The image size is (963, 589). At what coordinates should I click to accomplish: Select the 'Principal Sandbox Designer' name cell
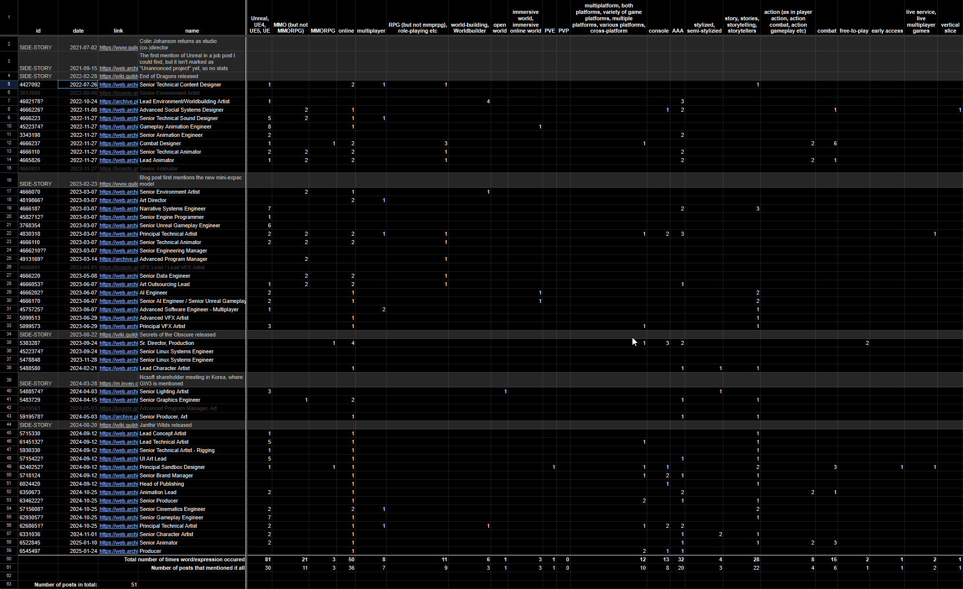(x=192, y=467)
